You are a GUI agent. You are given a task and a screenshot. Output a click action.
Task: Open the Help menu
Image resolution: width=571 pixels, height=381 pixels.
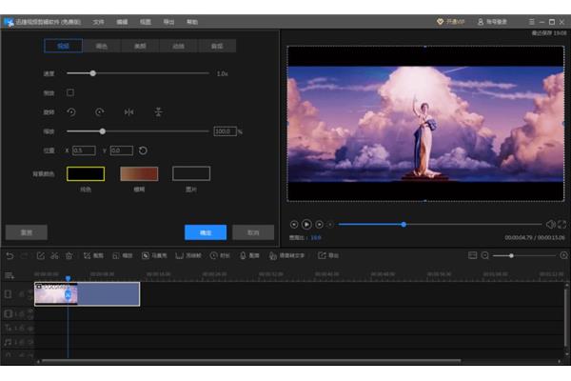(x=192, y=22)
